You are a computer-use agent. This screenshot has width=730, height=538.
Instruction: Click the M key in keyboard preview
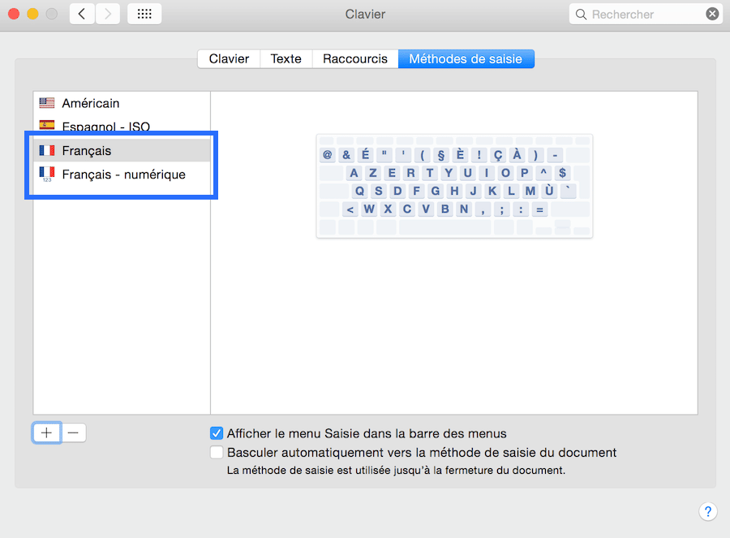pyautogui.click(x=530, y=191)
